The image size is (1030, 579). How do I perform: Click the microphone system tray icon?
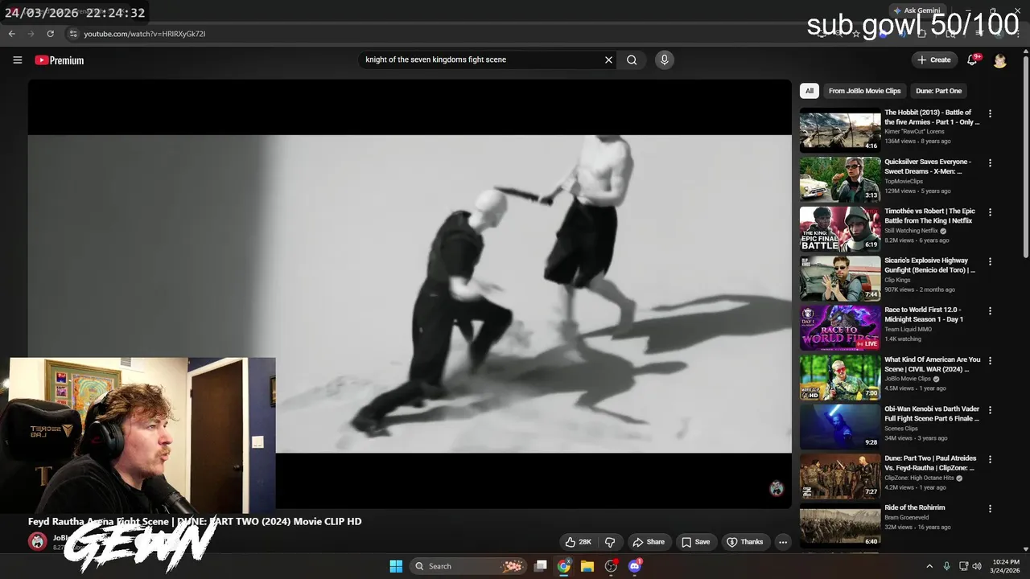946,566
